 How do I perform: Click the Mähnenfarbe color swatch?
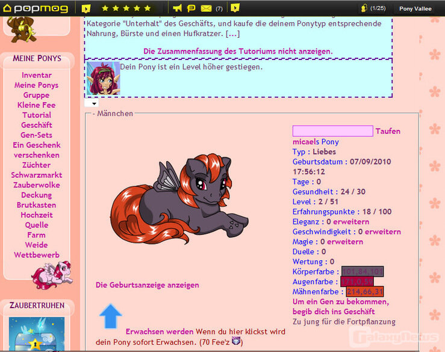coord(365,292)
